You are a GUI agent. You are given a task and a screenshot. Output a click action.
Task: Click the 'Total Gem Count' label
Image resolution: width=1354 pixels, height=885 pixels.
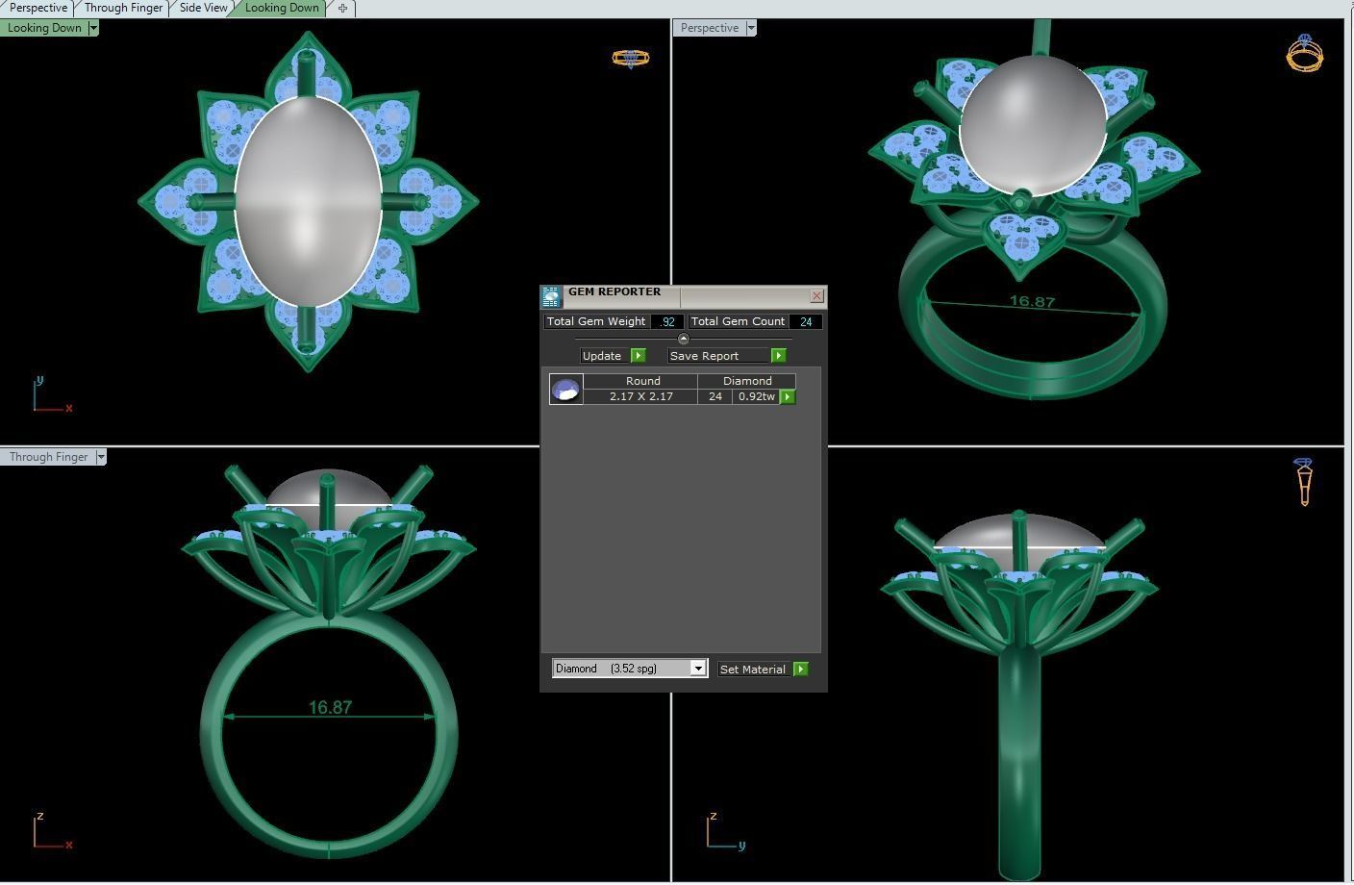(x=738, y=321)
